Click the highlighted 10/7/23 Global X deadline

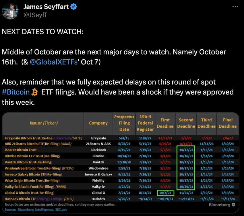(165, 193)
